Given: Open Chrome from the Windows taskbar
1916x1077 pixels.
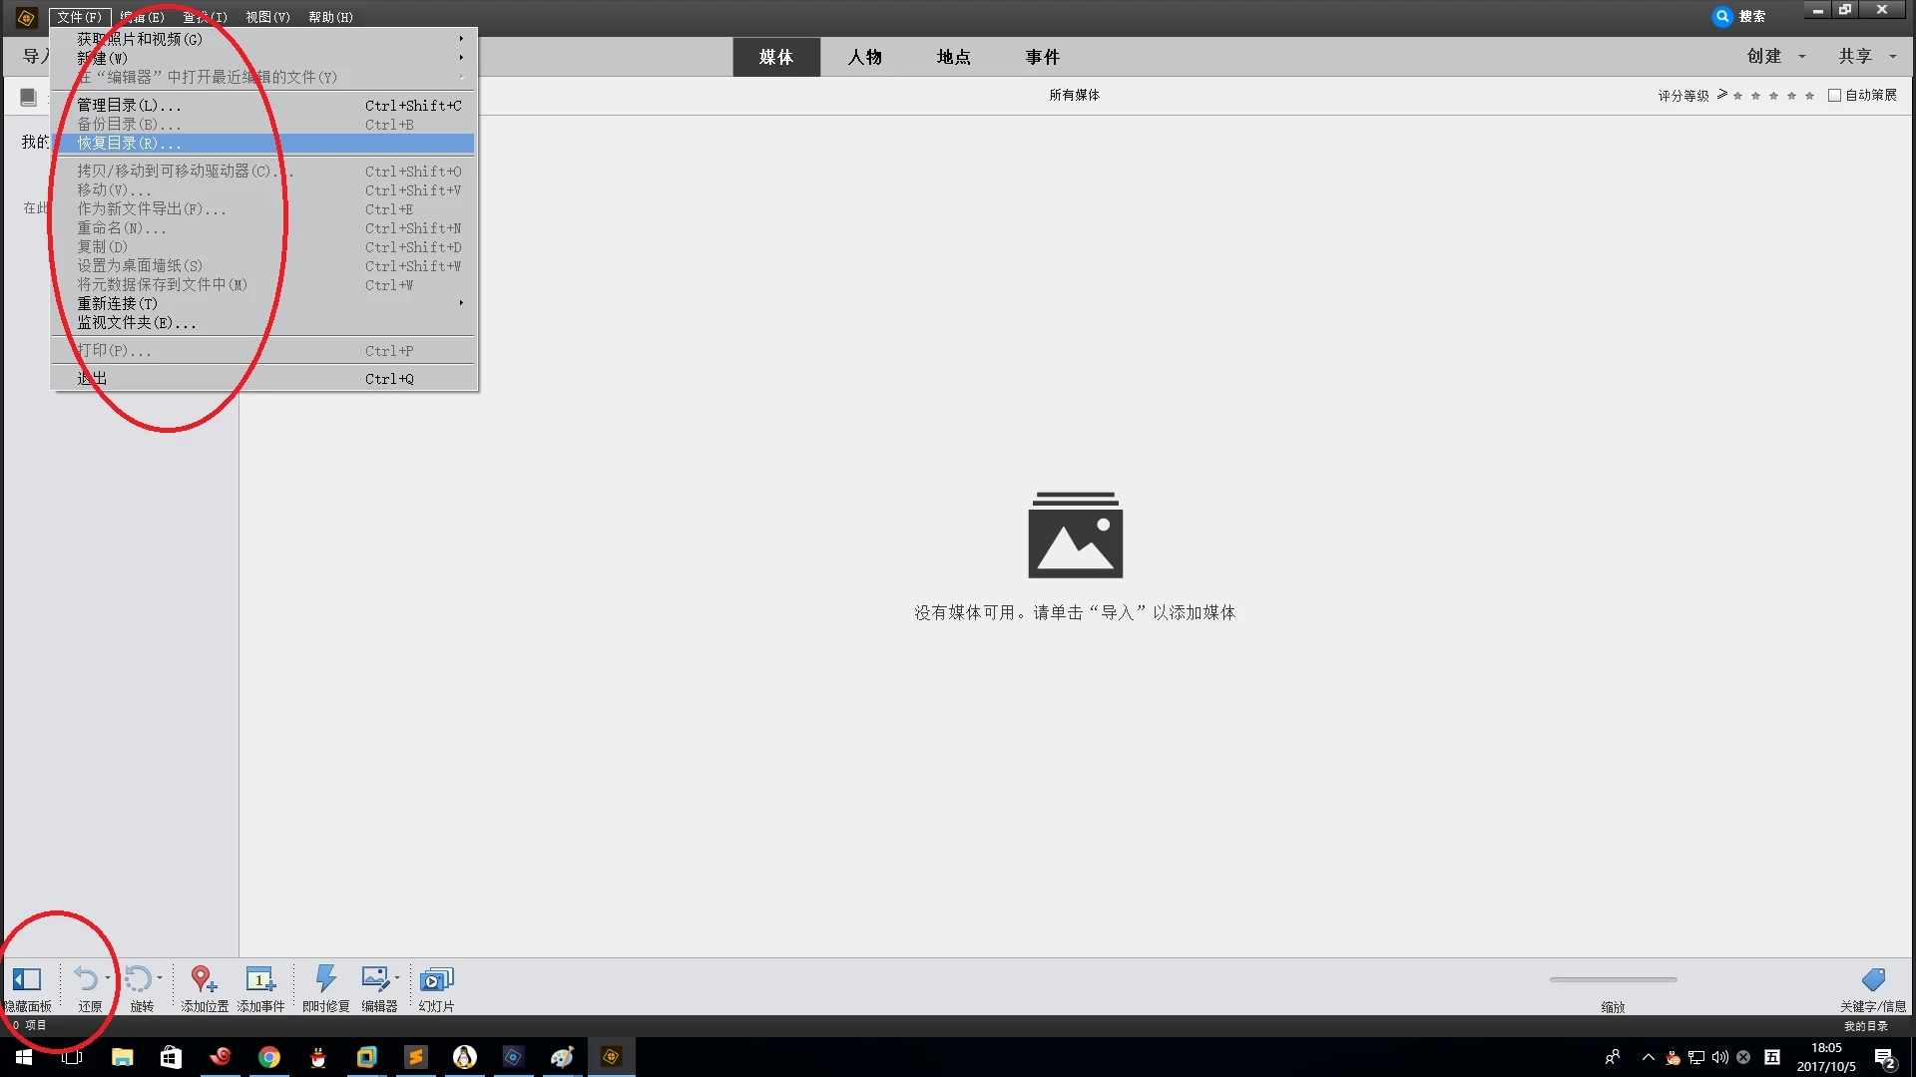Looking at the screenshot, I should point(269,1057).
